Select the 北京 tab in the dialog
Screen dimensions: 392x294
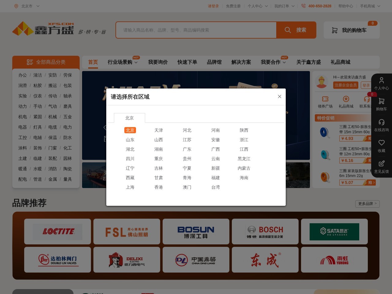coord(130,118)
